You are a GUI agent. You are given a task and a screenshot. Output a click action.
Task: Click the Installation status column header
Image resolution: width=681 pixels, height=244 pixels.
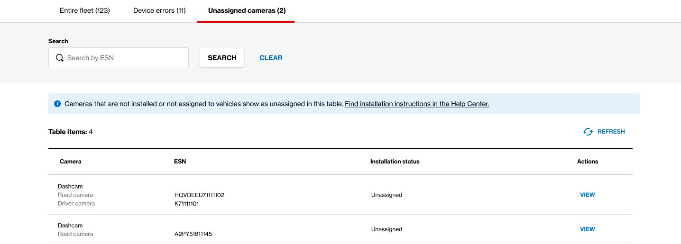(395, 162)
